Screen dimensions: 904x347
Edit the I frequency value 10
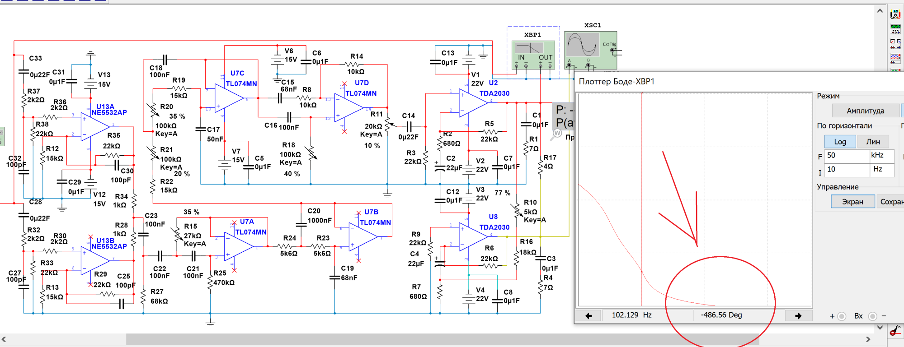click(847, 170)
